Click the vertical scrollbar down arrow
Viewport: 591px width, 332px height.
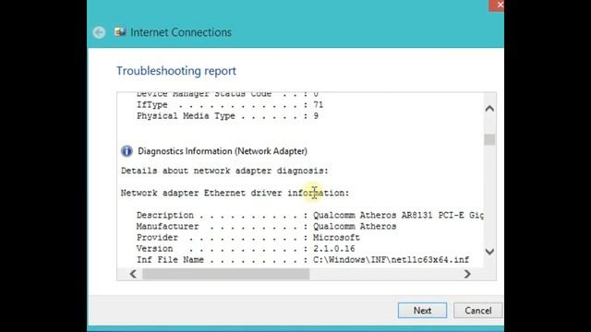tap(489, 252)
